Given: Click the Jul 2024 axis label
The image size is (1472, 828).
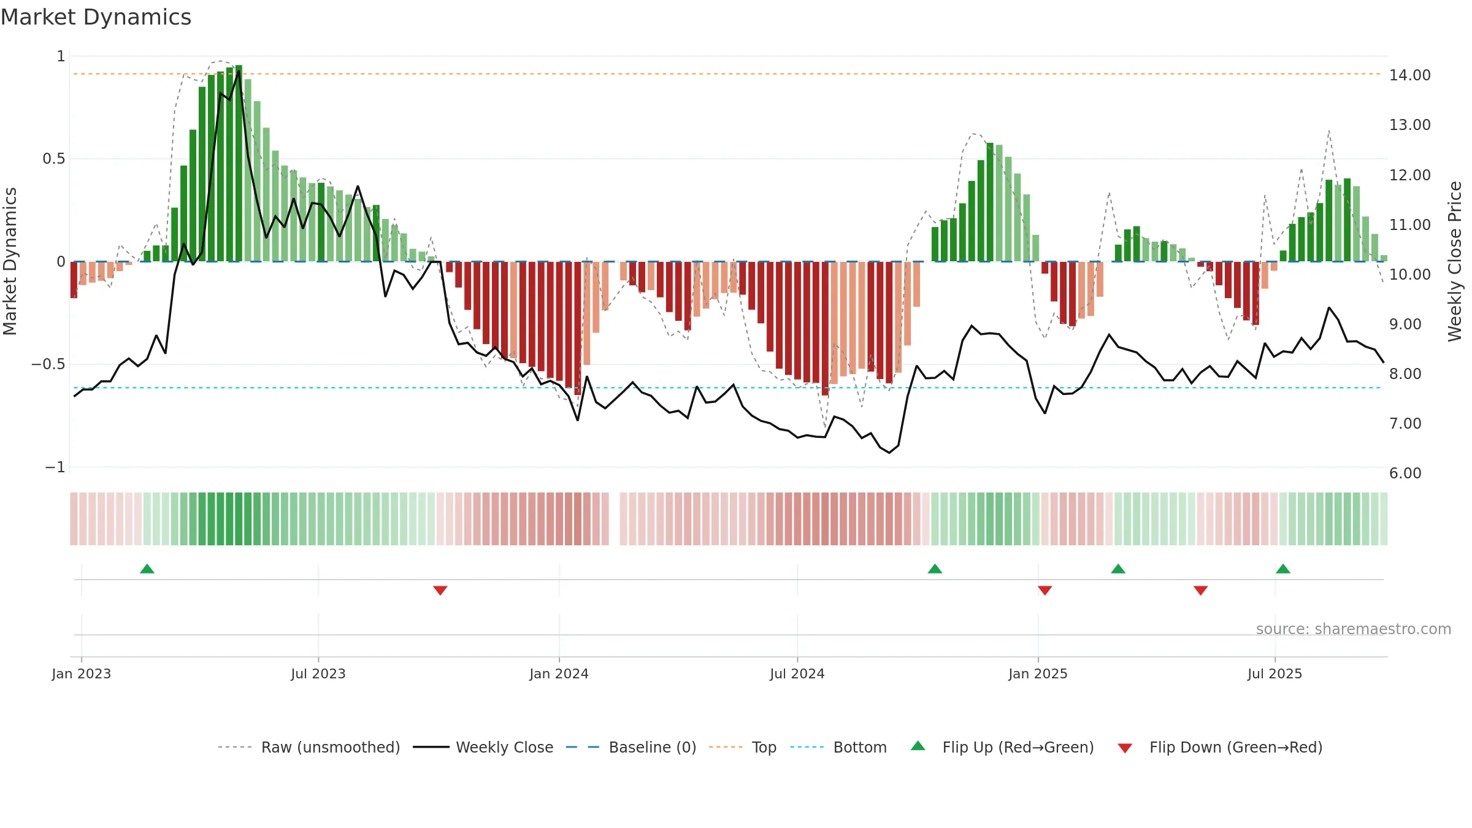Looking at the screenshot, I should coord(797,673).
